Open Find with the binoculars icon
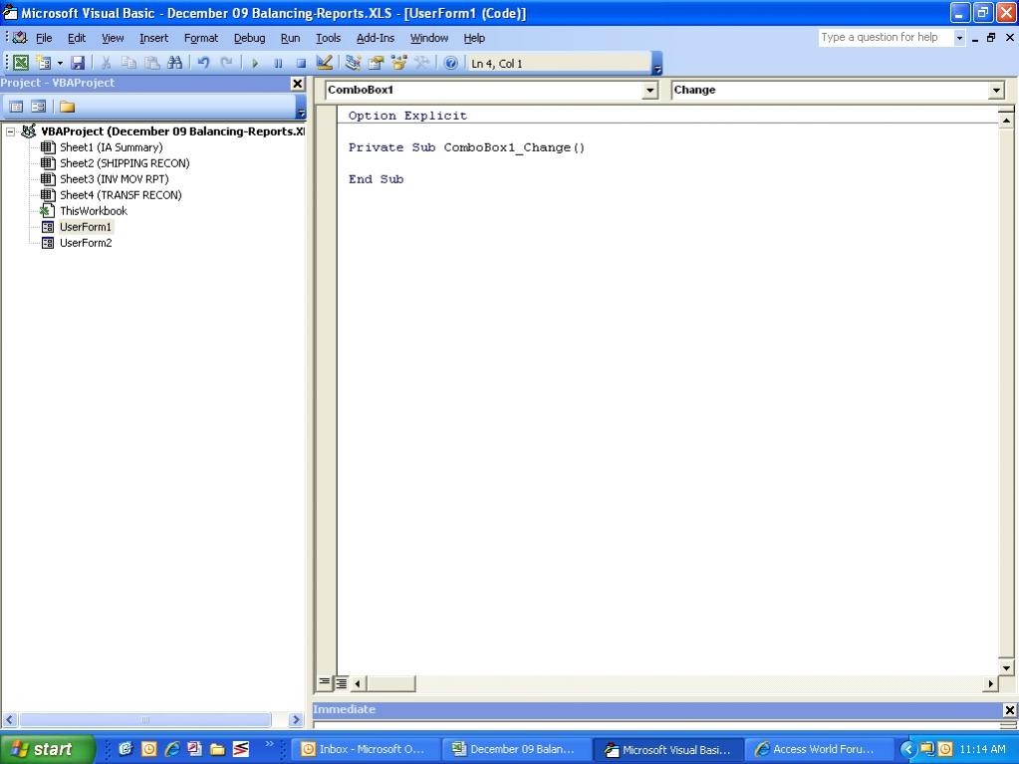Screen dimensions: 1019x764 [x=174, y=63]
